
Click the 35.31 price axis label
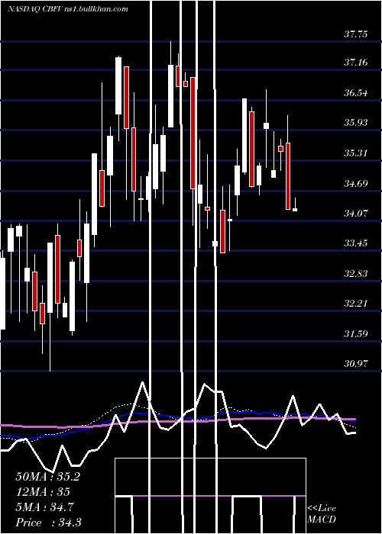click(x=356, y=153)
